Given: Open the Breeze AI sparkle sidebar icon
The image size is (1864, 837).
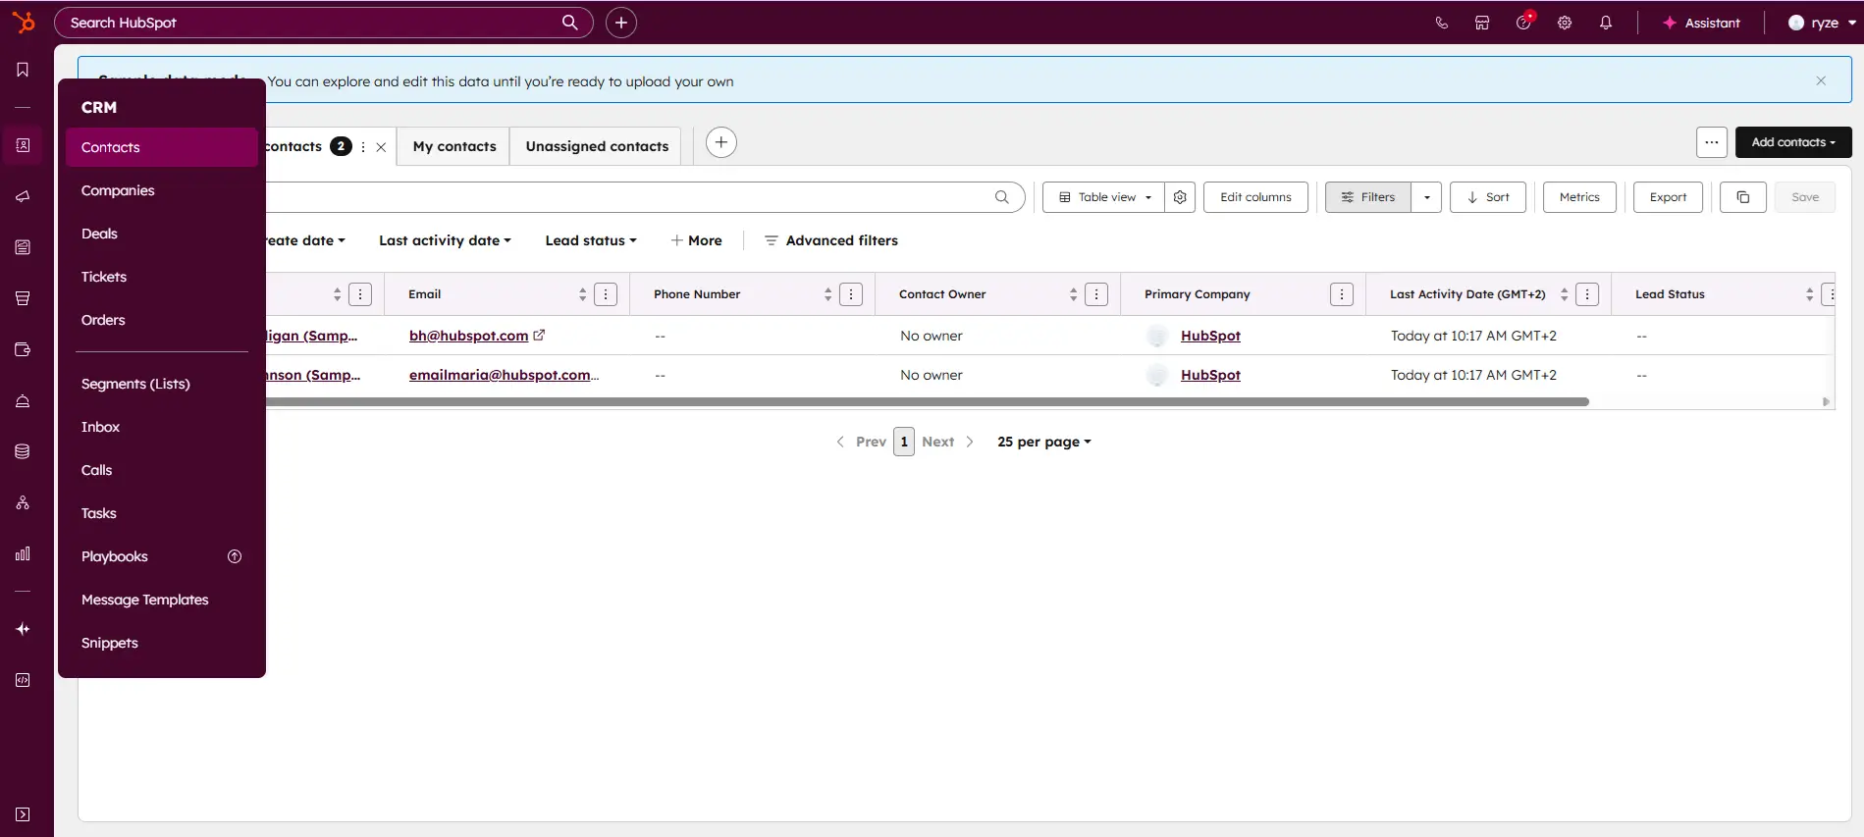Looking at the screenshot, I should 23,629.
